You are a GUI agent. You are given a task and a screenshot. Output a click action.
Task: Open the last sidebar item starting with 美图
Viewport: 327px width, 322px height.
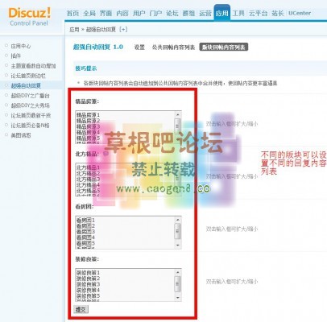pos(21,135)
